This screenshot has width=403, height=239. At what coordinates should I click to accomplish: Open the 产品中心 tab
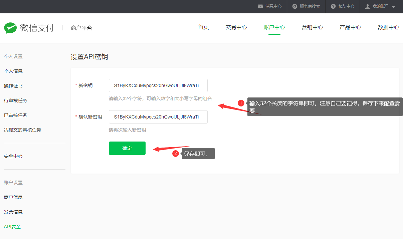[x=350, y=27]
